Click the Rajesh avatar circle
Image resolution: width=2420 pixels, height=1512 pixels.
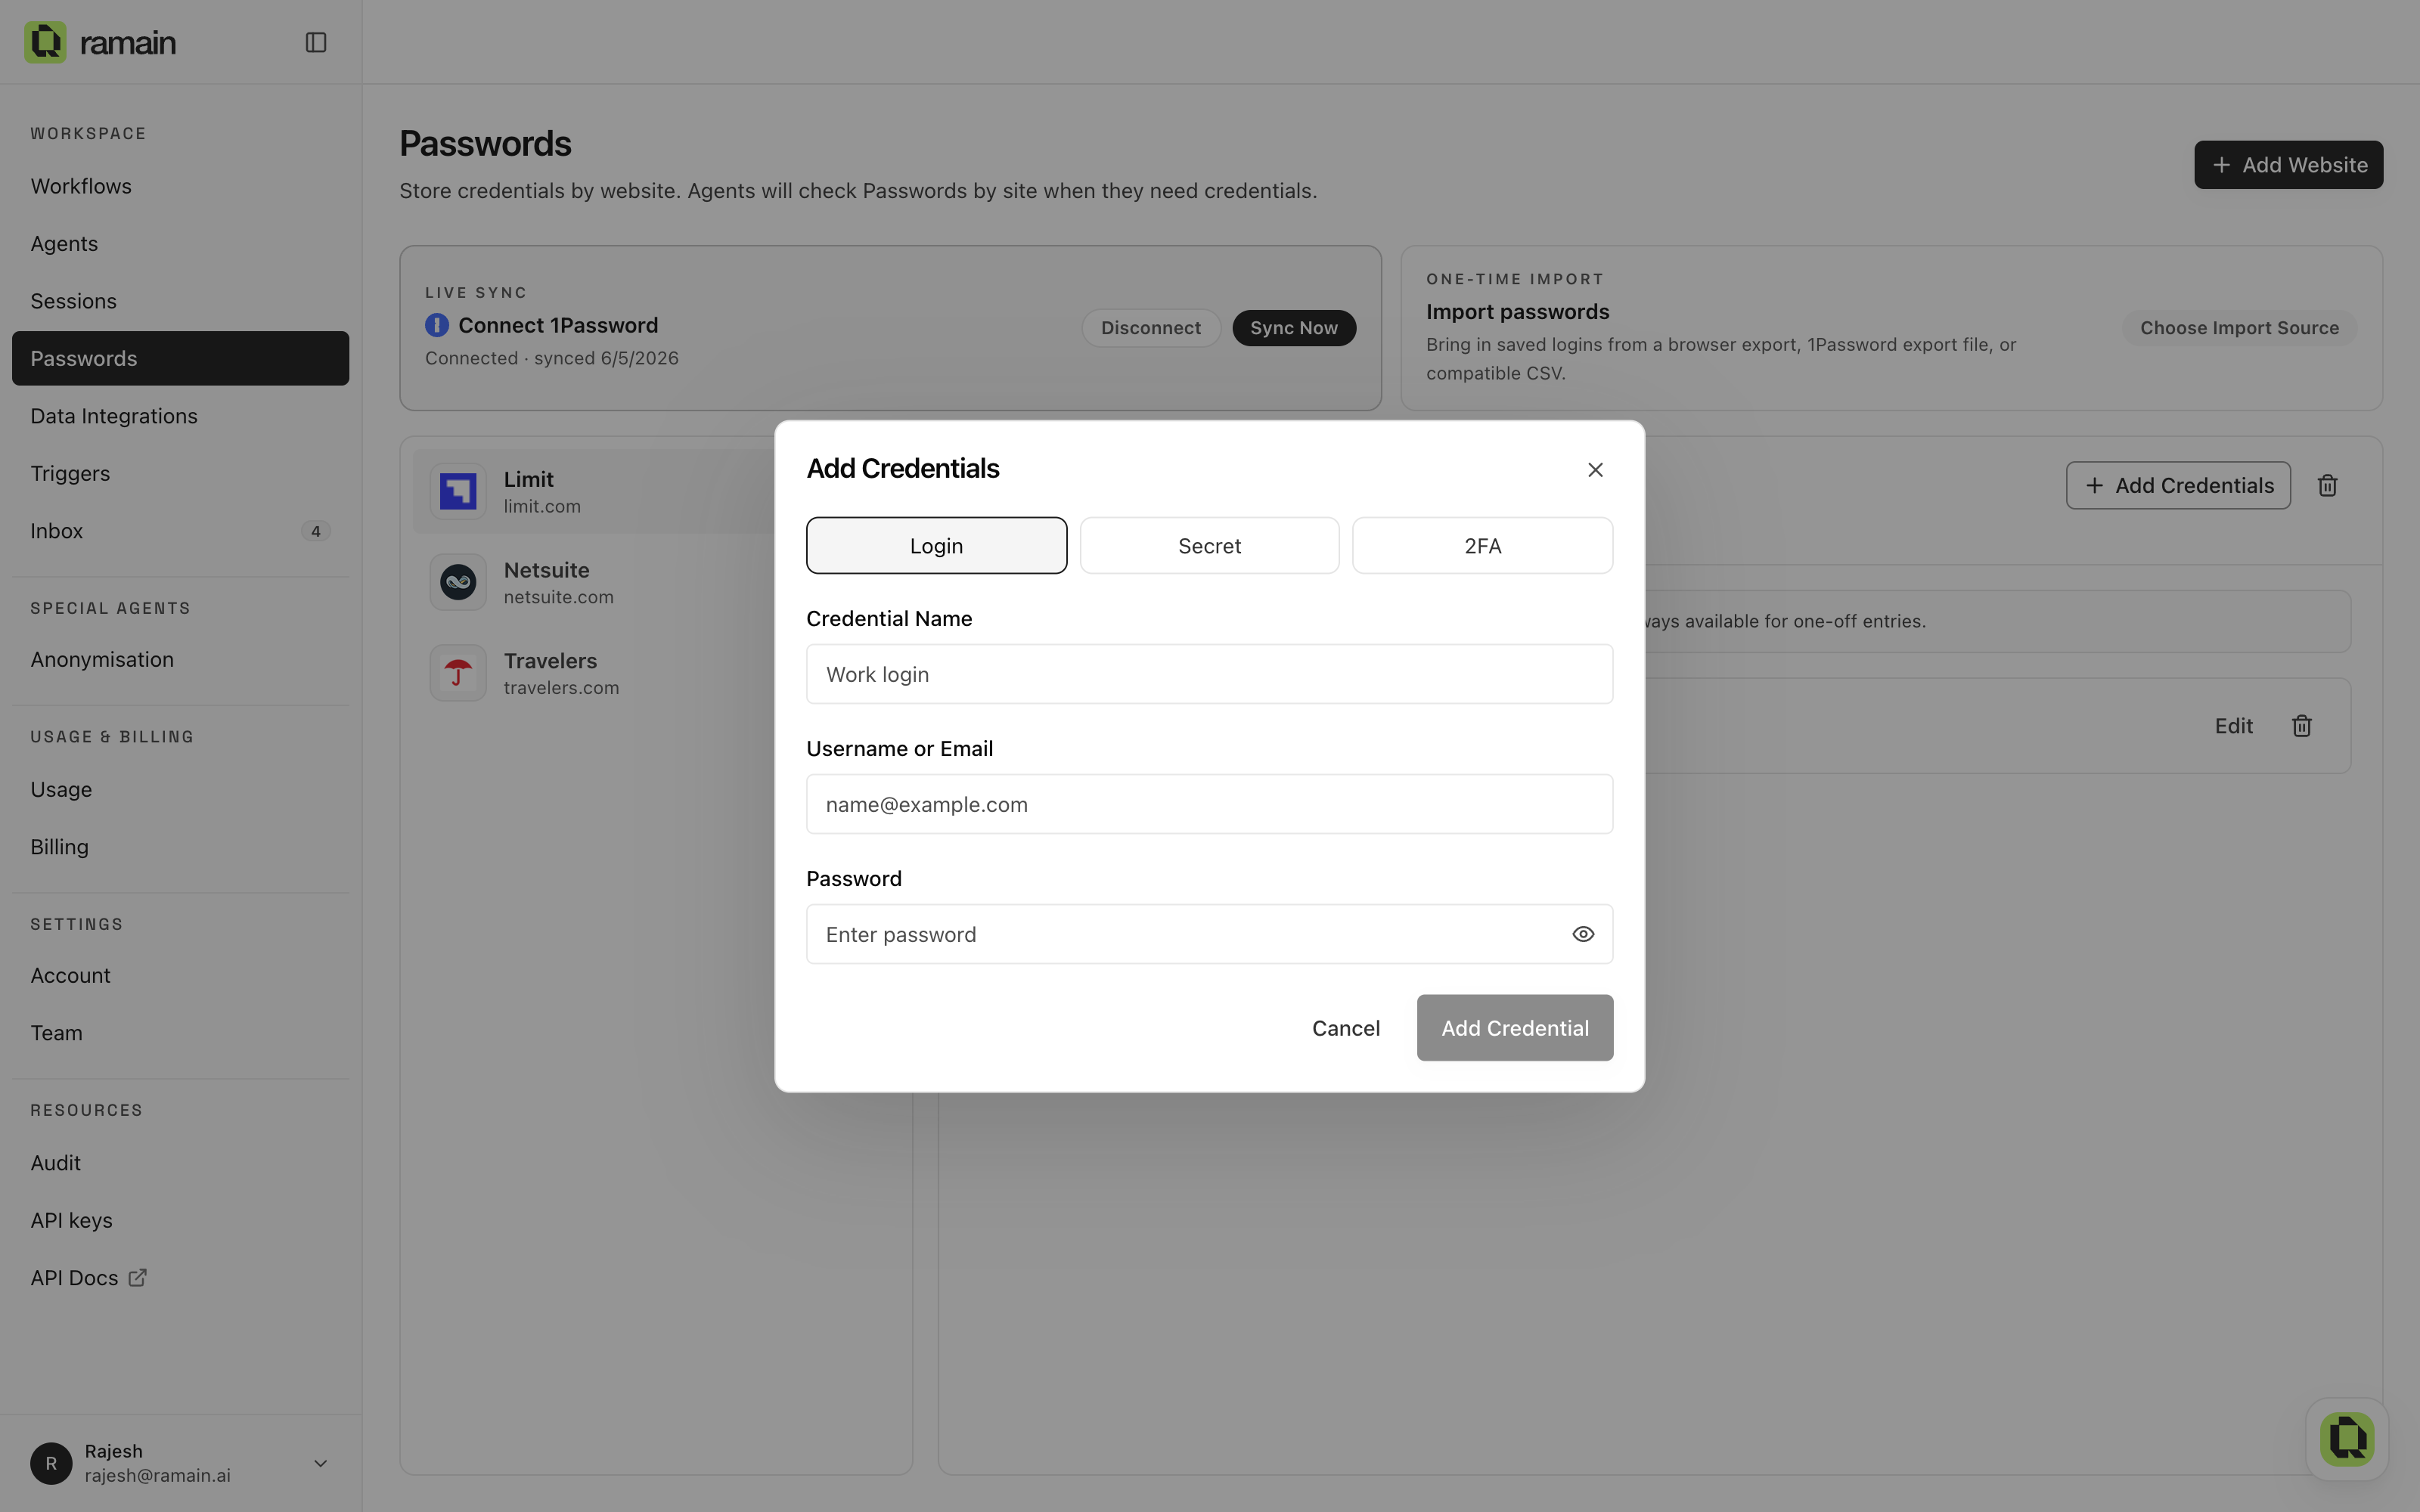(x=51, y=1463)
